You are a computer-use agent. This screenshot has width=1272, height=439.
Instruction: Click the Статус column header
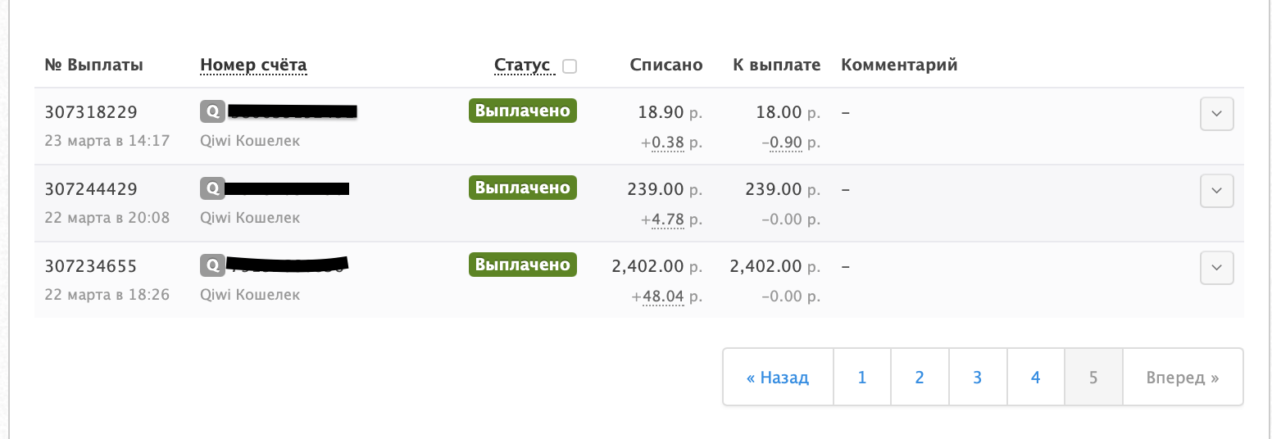(x=522, y=66)
